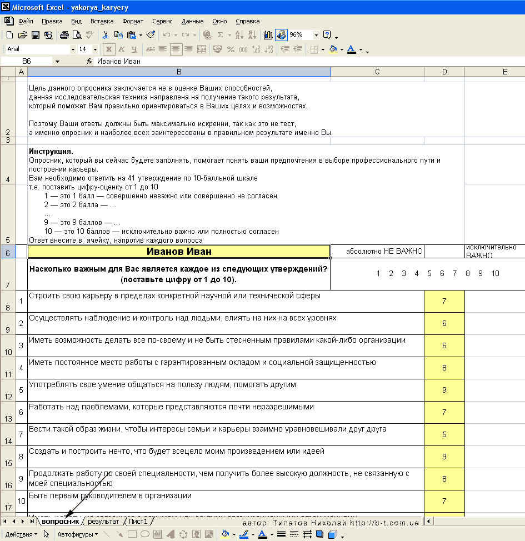The width and height of the screenshot is (525, 541).
Task: Toggle underline formatting (Ч)
Action: [x=134, y=49]
